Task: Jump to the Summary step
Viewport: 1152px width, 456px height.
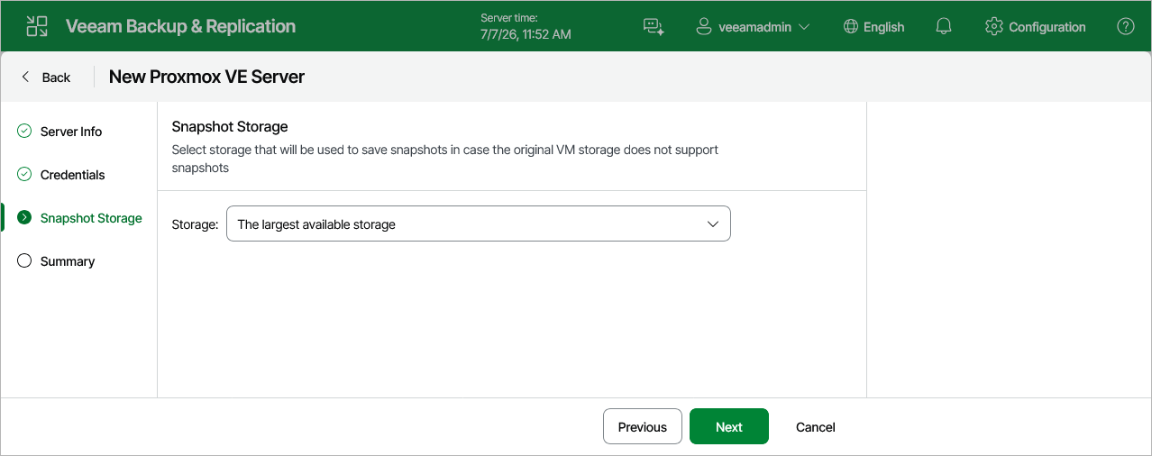Action: tap(68, 261)
